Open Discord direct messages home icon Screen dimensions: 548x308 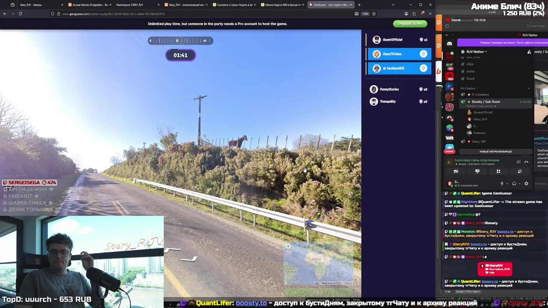coord(450,44)
